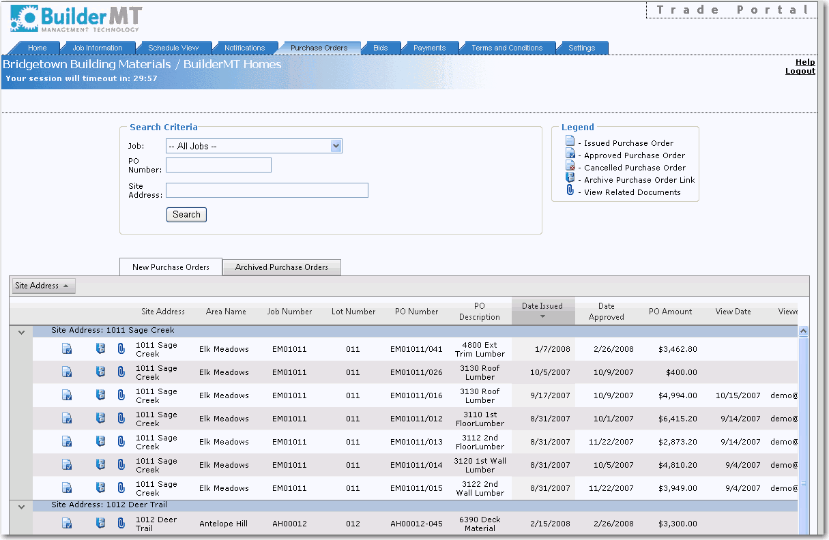The image size is (829, 540).
Task: Open the Job Information tab
Action: pos(98,48)
